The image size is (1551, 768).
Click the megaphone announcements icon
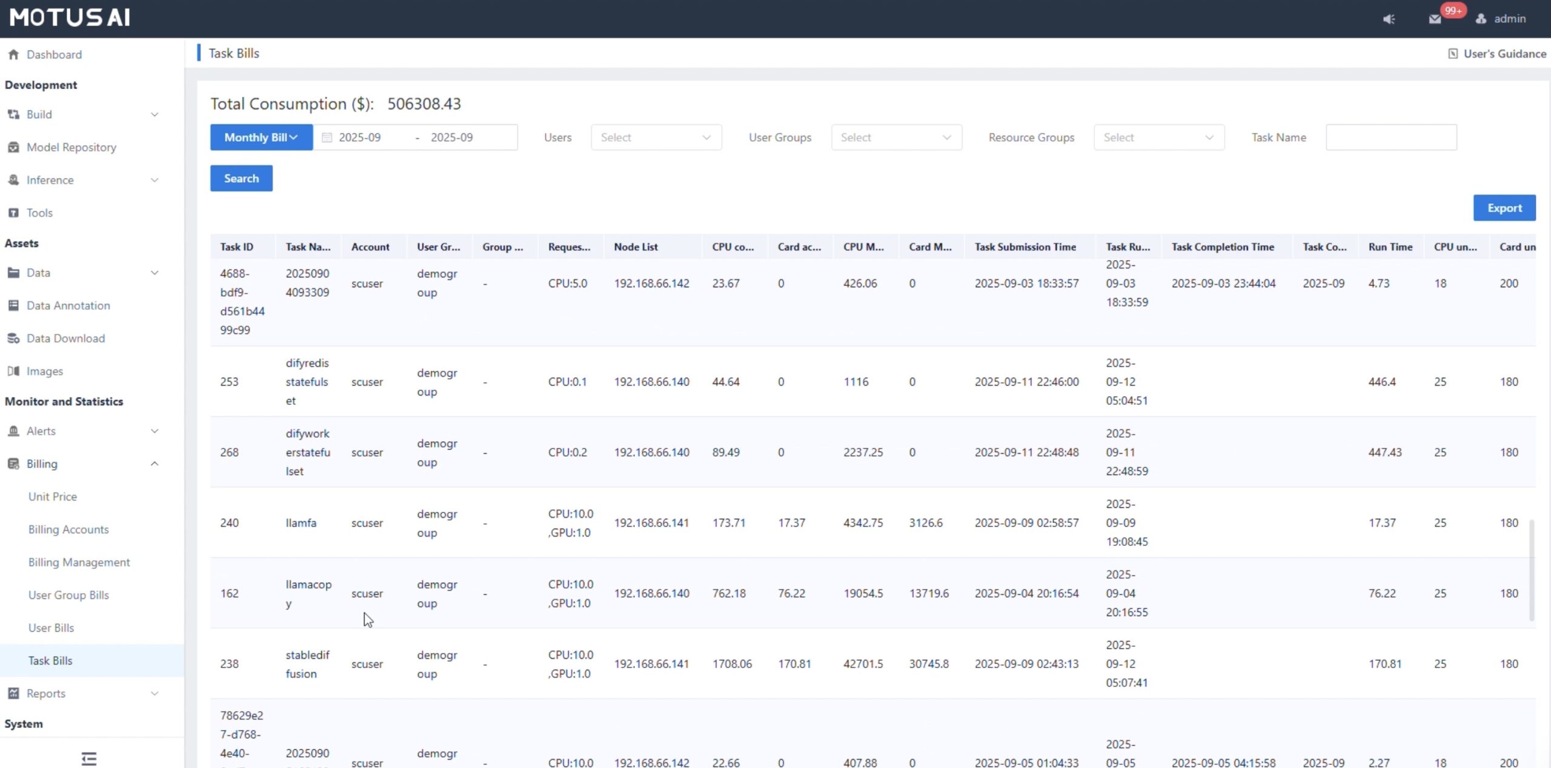click(x=1389, y=19)
